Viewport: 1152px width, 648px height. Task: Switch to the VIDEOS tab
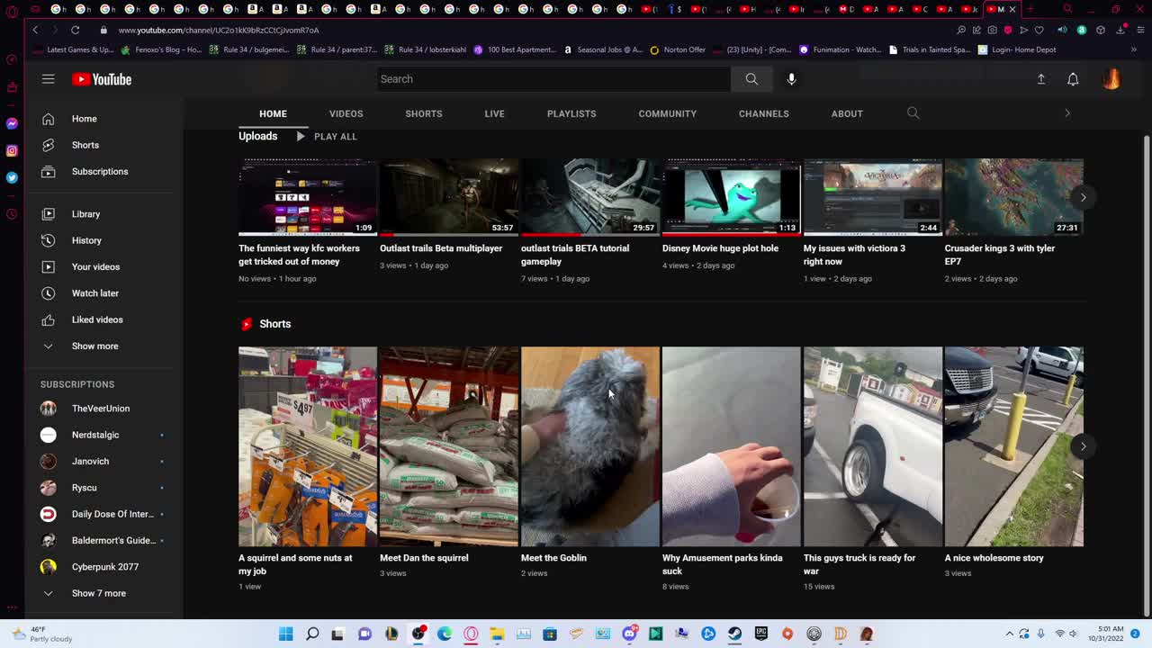(x=346, y=113)
